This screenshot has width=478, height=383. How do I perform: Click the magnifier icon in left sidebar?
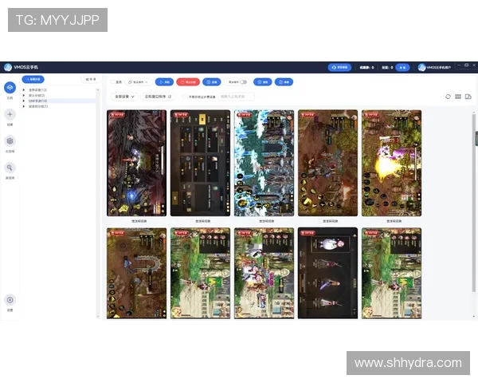pos(10,168)
